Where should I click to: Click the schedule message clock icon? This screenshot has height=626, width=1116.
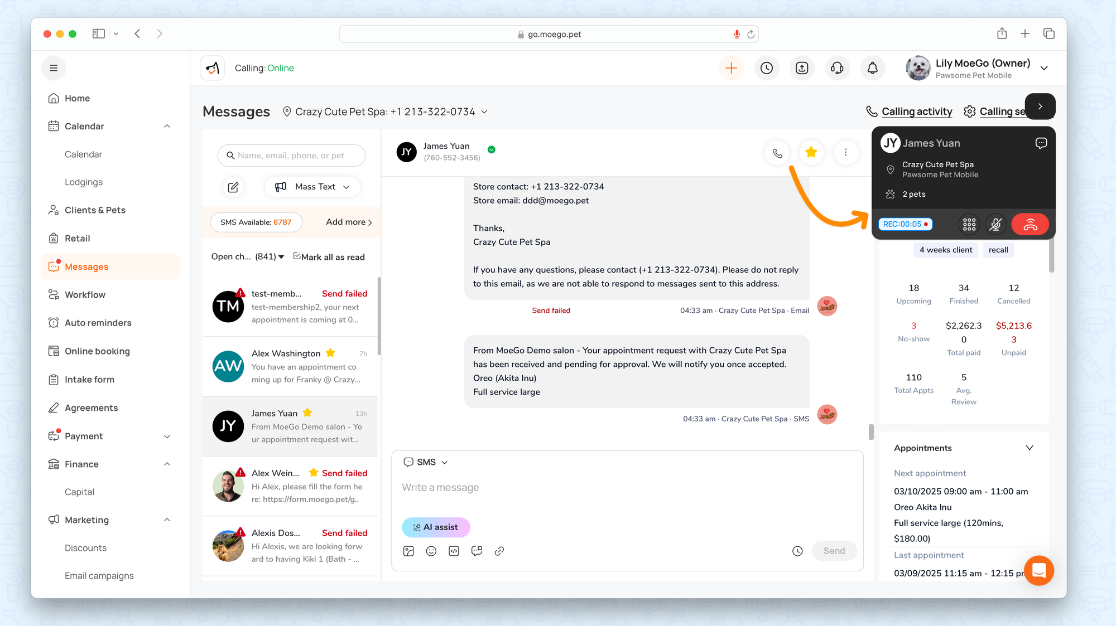tap(797, 551)
